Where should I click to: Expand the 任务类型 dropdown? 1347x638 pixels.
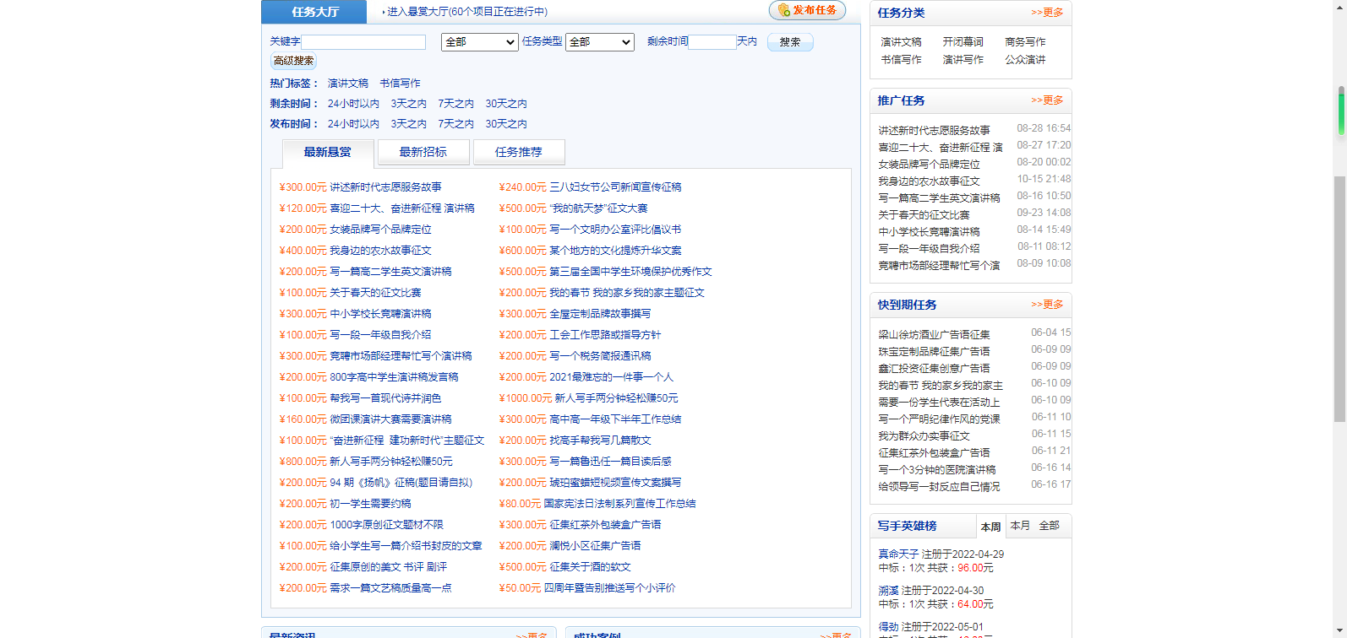[x=600, y=42]
